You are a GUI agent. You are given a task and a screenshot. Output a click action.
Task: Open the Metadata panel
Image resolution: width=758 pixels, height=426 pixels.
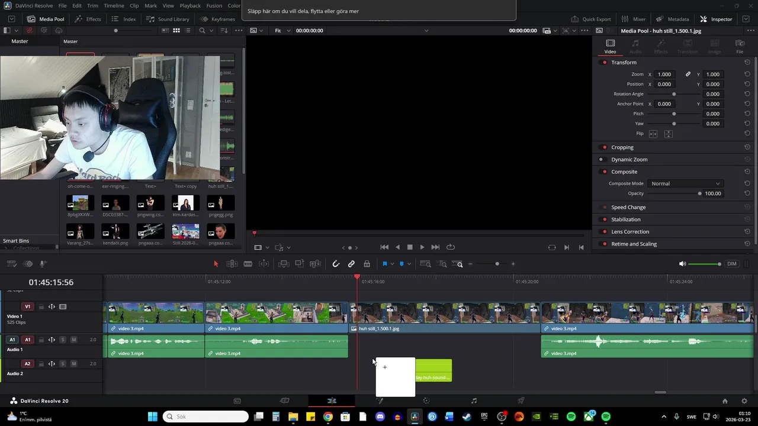[x=672, y=19]
